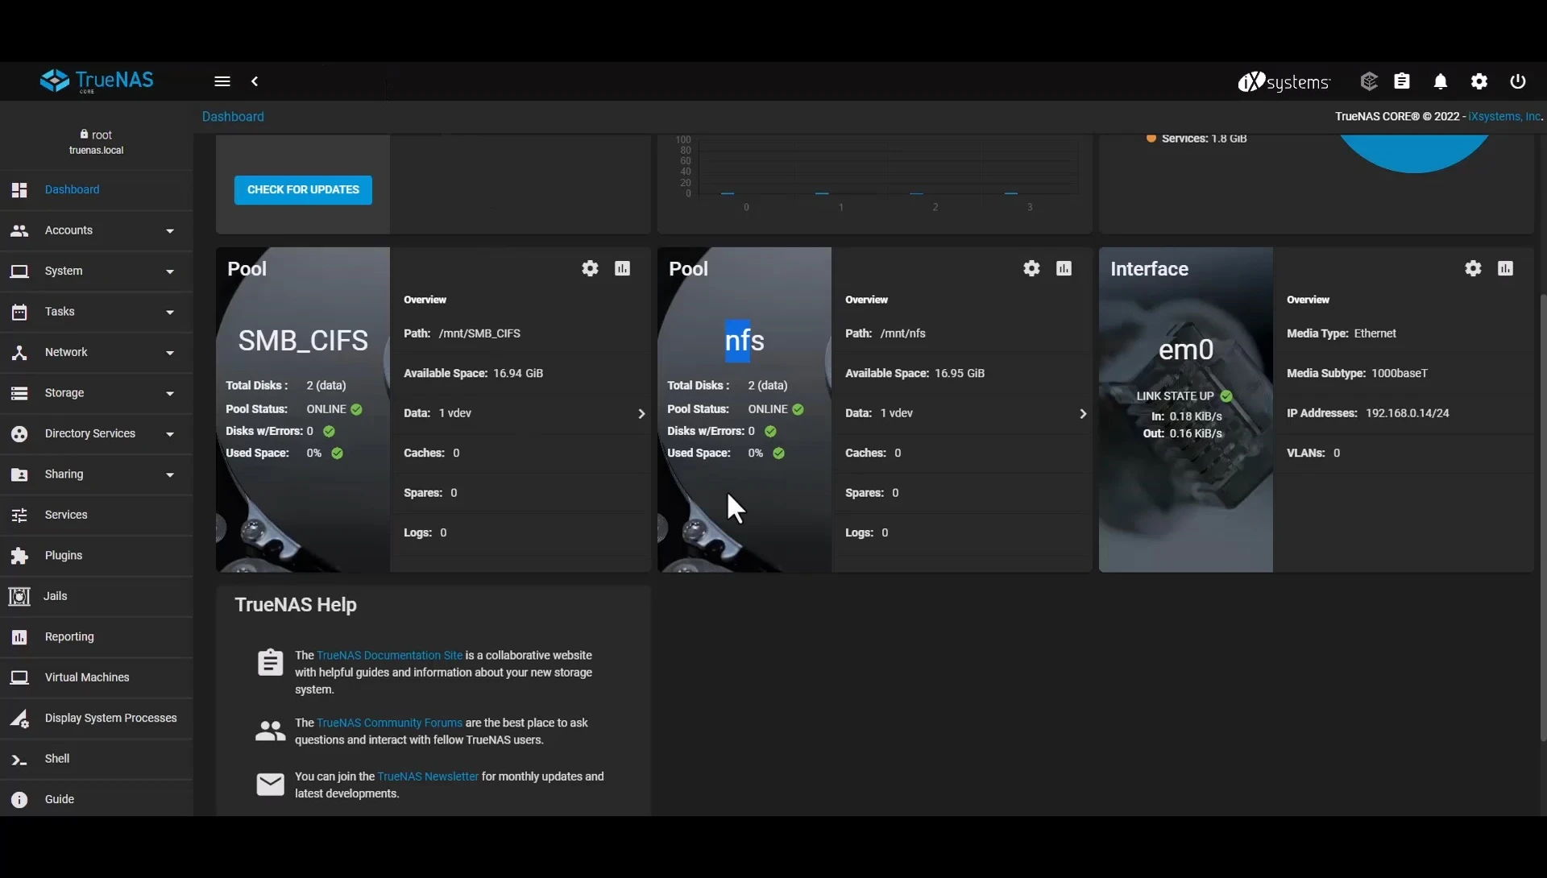Click the Dashboard breadcrumb
This screenshot has height=878, width=1547.
(233, 116)
